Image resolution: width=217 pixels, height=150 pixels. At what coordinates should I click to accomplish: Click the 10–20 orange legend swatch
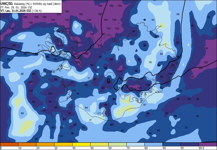tap(27, 144)
